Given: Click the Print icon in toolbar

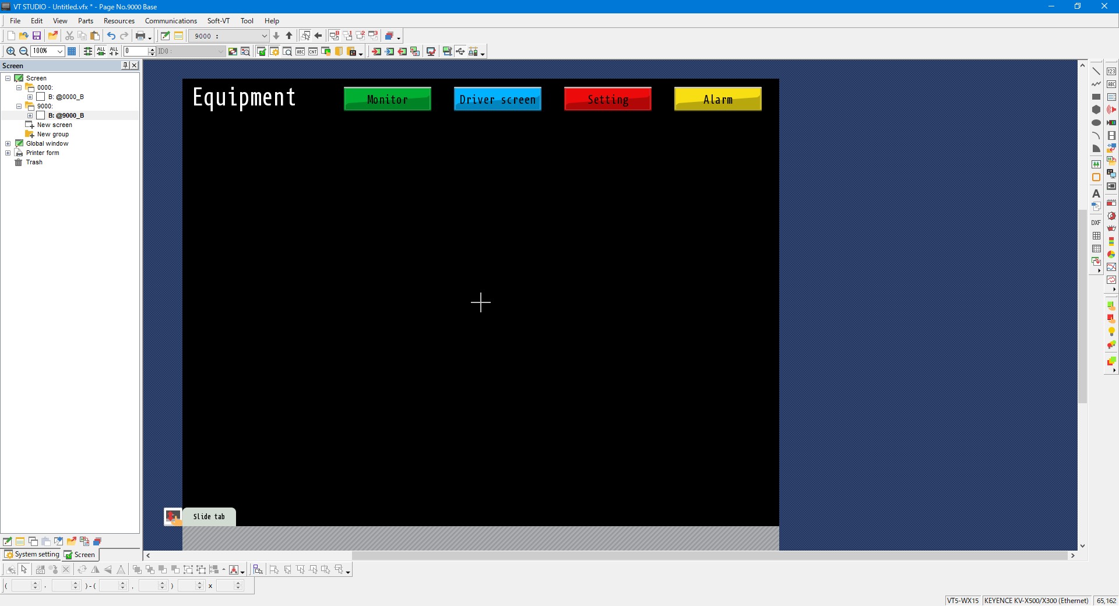Looking at the screenshot, I should coord(140,36).
